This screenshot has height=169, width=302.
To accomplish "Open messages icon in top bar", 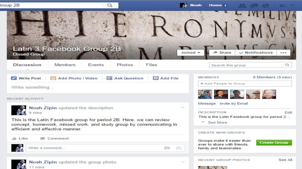I will [x=254, y=6].
